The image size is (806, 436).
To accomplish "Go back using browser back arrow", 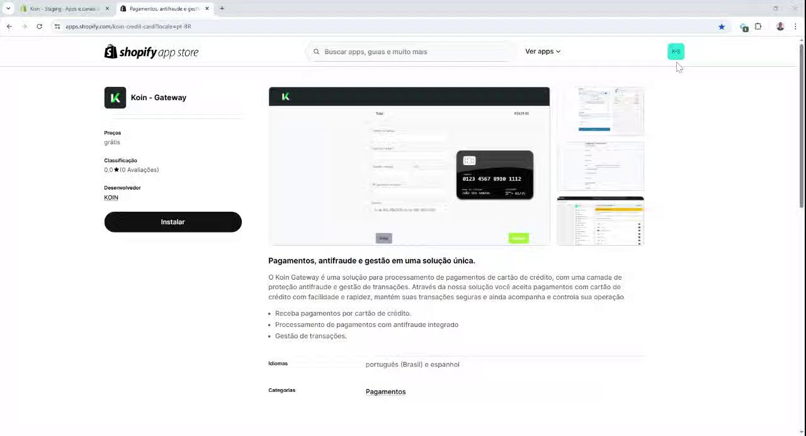I will tap(9, 26).
